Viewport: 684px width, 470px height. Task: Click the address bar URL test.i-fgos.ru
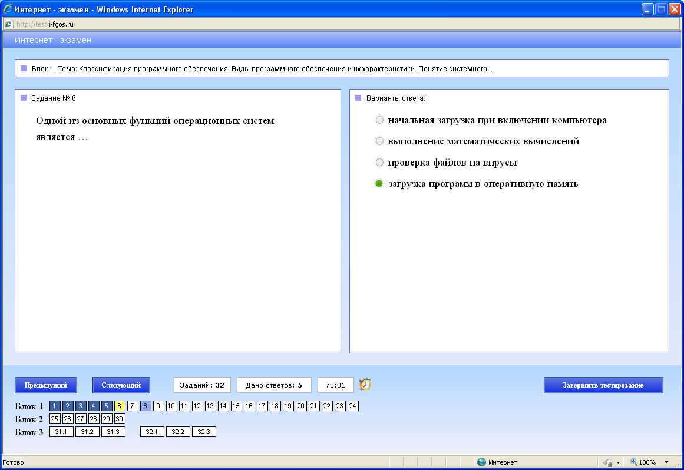coord(46,24)
